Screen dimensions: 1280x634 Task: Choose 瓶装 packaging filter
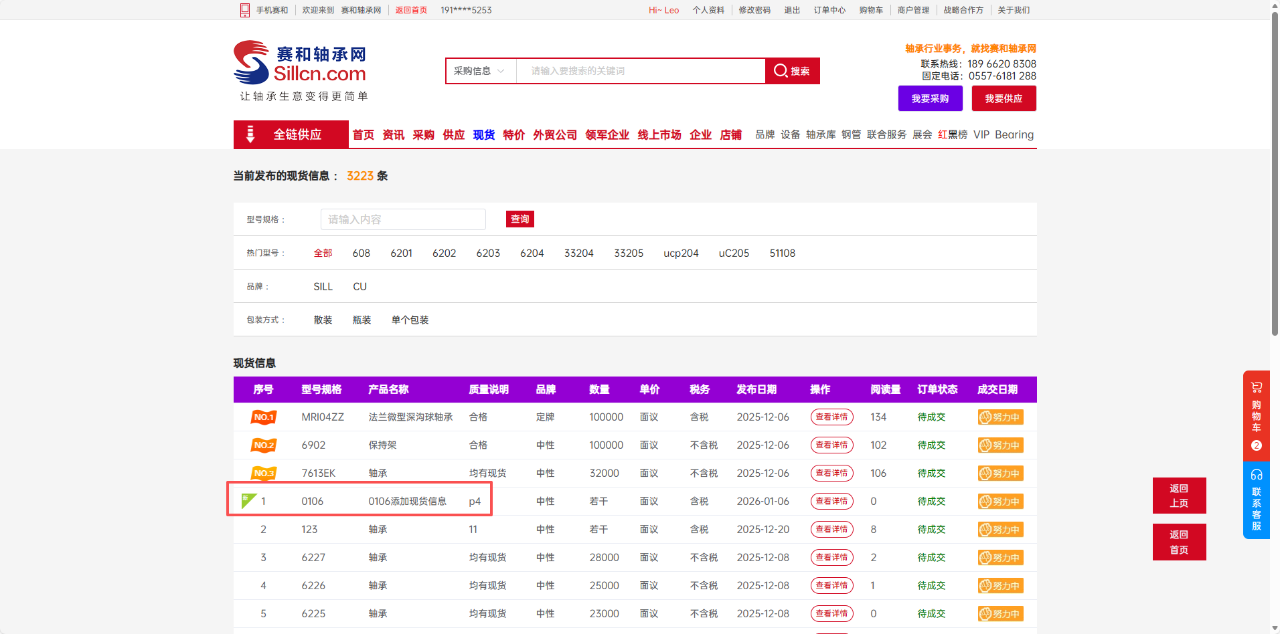tap(362, 320)
